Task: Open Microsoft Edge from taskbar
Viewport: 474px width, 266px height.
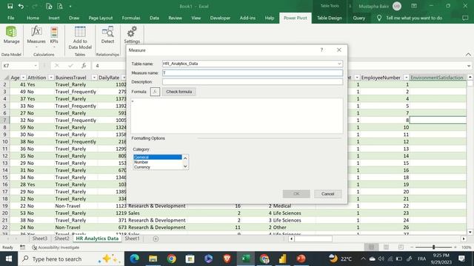Action: tap(135, 259)
